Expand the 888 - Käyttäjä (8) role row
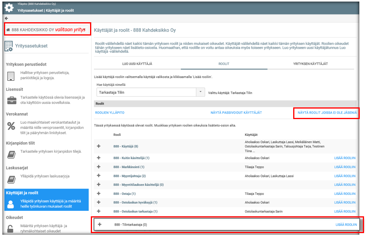Screen dimensions: 366x237 point(99,146)
